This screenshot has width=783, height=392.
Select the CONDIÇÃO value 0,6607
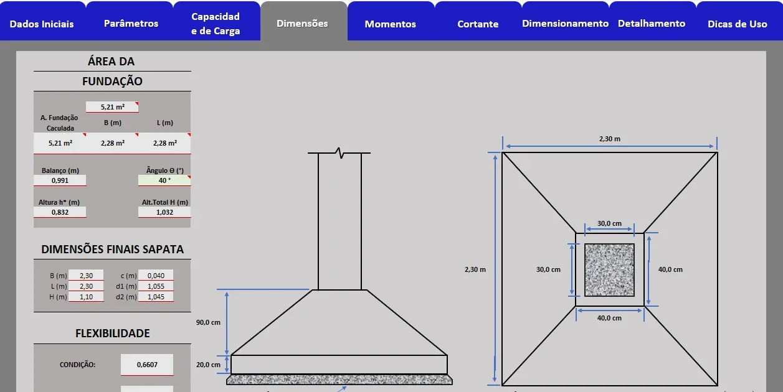click(147, 365)
